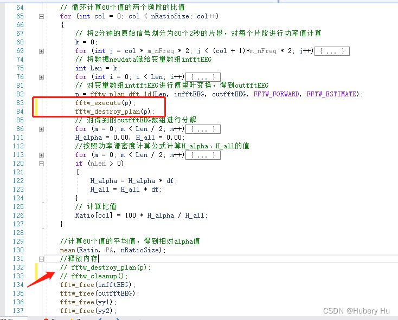Click line number 83 in the gutter
Screen dimensions: 398x320
pos(20,103)
